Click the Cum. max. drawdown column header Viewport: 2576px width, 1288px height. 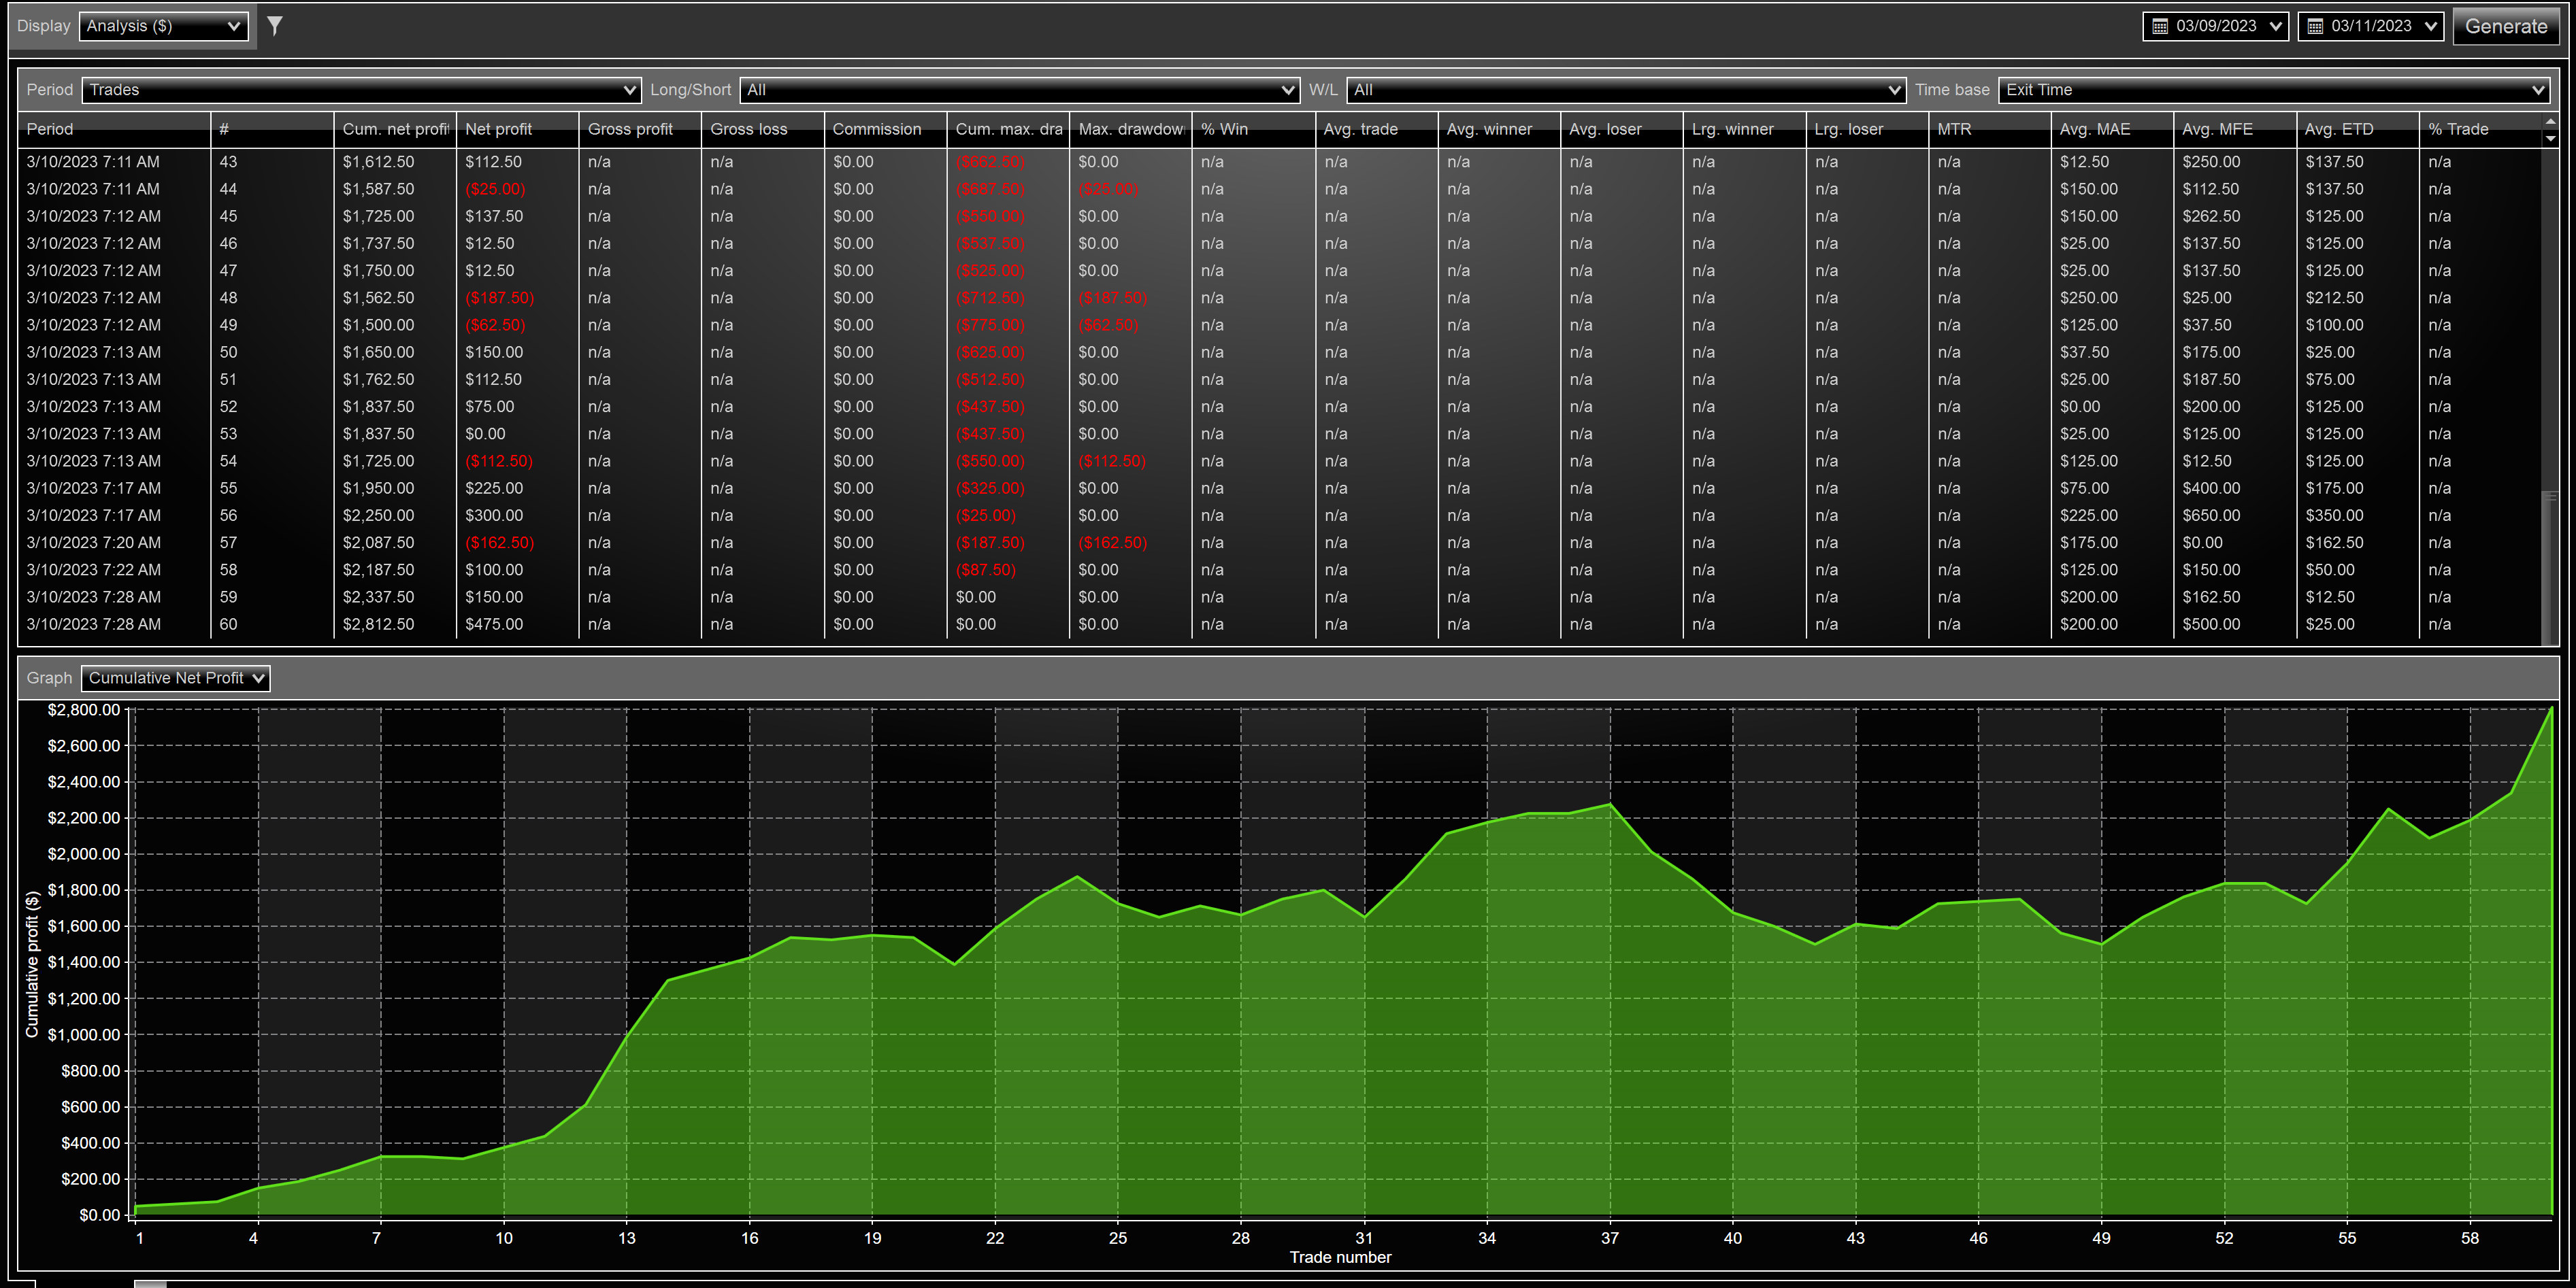coord(1008,129)
